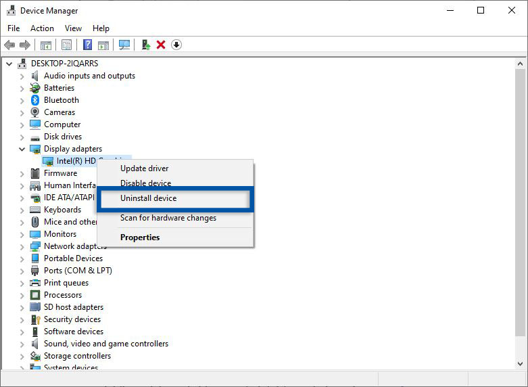Open Properties from the context menu
528x387 pixels.
pos(140,237)
